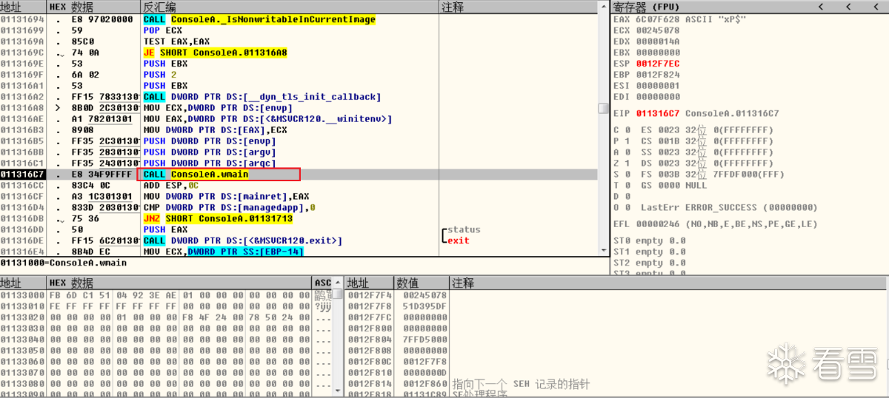
Task: Click the 反汇编 column header in disassembly pane
Action: (x=289, y=7)
